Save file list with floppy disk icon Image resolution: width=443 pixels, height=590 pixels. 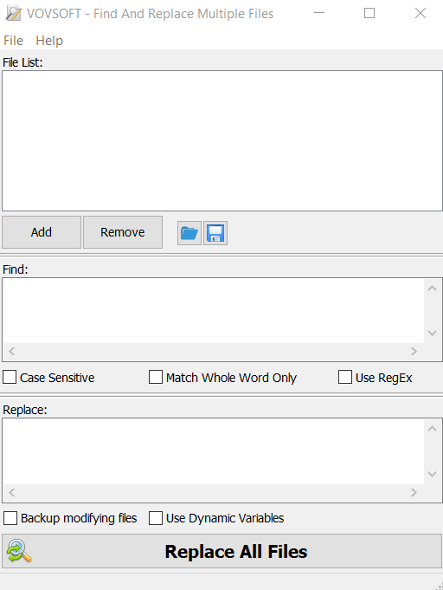pos(215,233)
